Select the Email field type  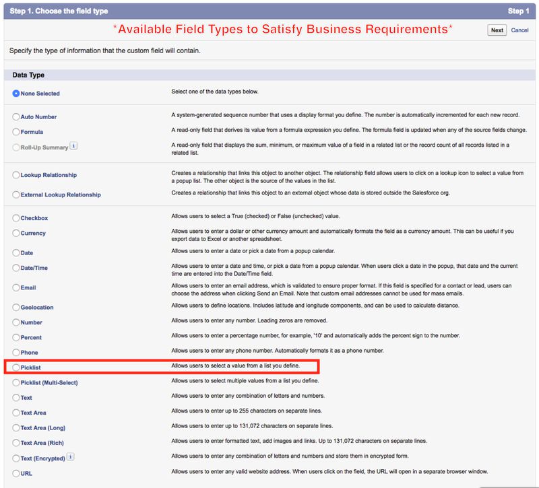tap(16, 287)
